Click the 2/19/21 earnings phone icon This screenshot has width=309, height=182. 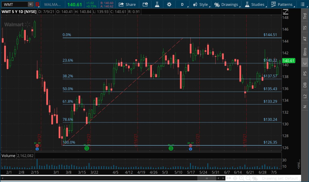(x=37, y=146)
